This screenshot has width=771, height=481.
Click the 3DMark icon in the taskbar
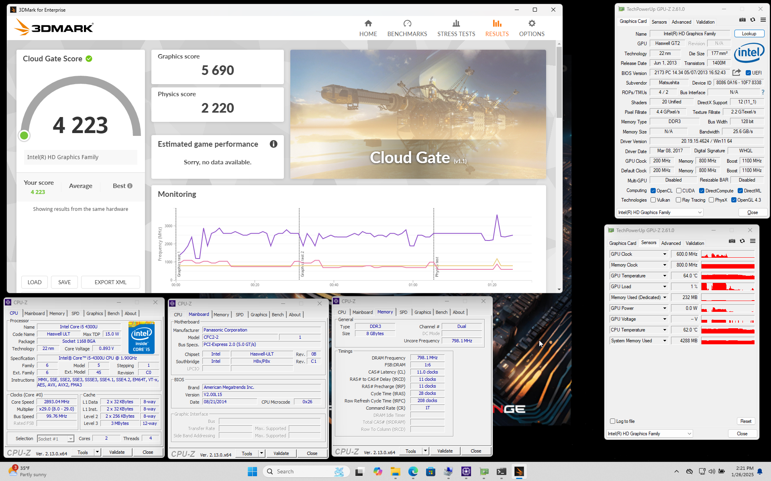pyautogui.click(x=519, y=471)
